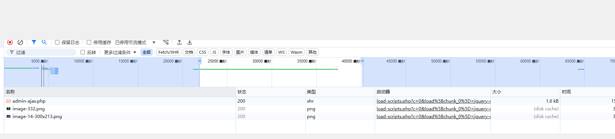Click the 10000 毫秒 timeline marker

tap(83, 61)
